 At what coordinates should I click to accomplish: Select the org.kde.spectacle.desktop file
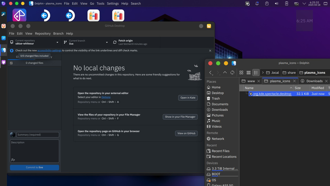tap(272, 94)
